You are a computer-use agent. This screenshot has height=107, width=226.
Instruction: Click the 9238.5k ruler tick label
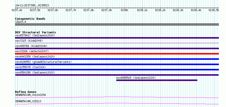(x=214, y=10)
